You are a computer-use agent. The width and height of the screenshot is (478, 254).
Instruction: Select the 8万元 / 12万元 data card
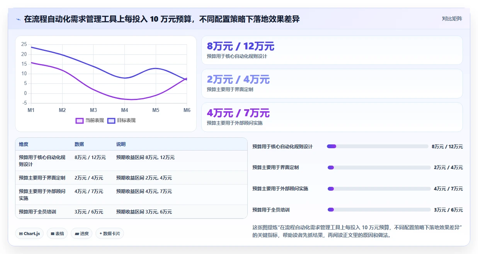pyautogui.click(x=332, y=50)
